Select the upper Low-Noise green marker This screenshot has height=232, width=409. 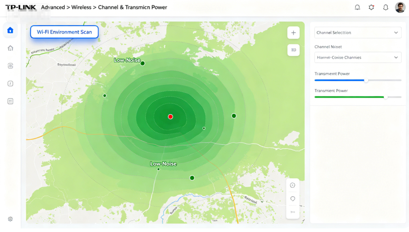(143, 63)
